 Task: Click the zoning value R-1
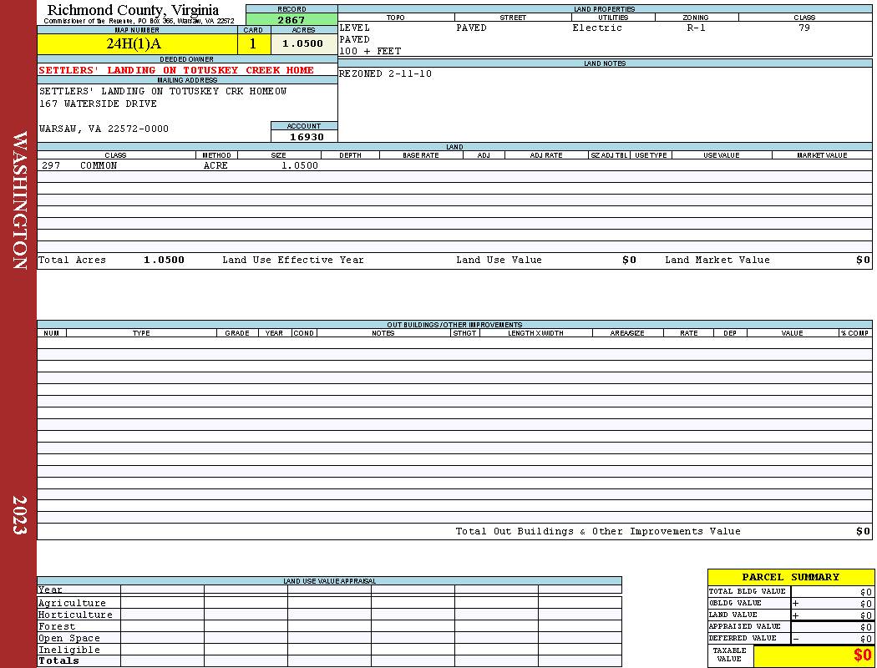point(696,28)
